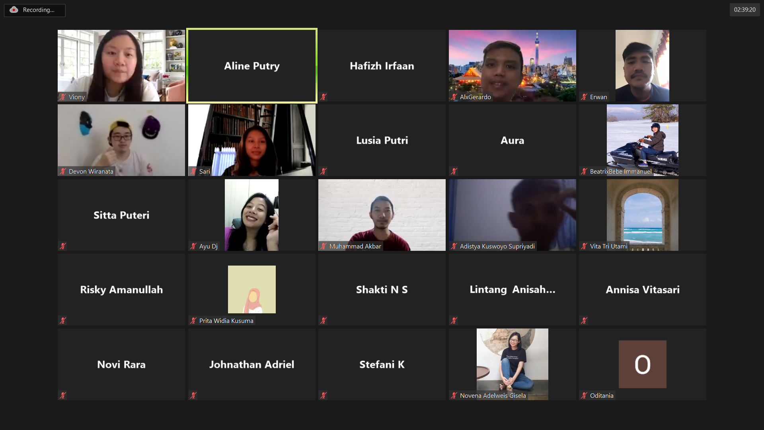The width and height of the screenshot is (764, 430).
Task: Select Ayu Dj's video tile
Action: click(x=252, y=215)
